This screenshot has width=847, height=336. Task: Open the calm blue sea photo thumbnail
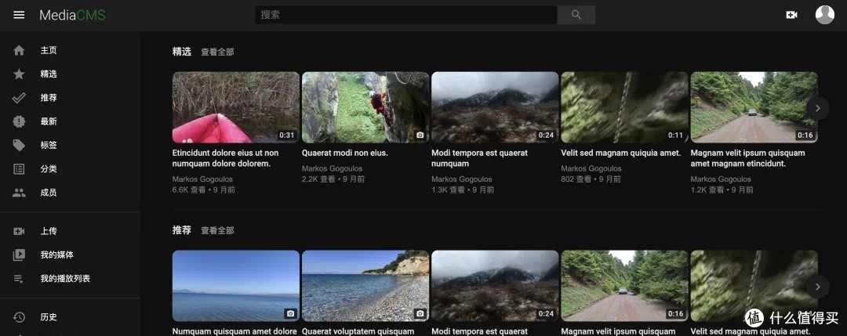[235, 286]
